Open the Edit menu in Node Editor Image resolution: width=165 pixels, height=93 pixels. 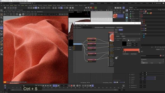point(77,25)
